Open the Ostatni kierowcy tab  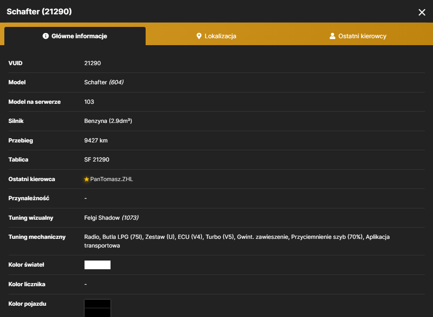tap(358, 36)
